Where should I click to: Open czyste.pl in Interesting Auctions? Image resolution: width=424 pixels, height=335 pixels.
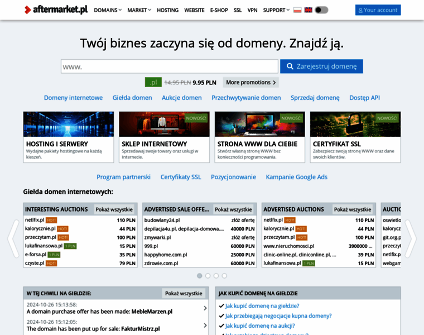(x=35, y=263)
